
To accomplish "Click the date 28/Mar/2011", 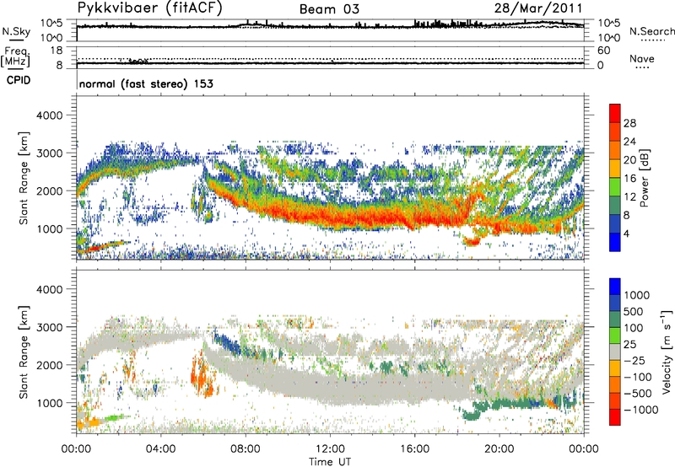I will (x=538, y=8).
